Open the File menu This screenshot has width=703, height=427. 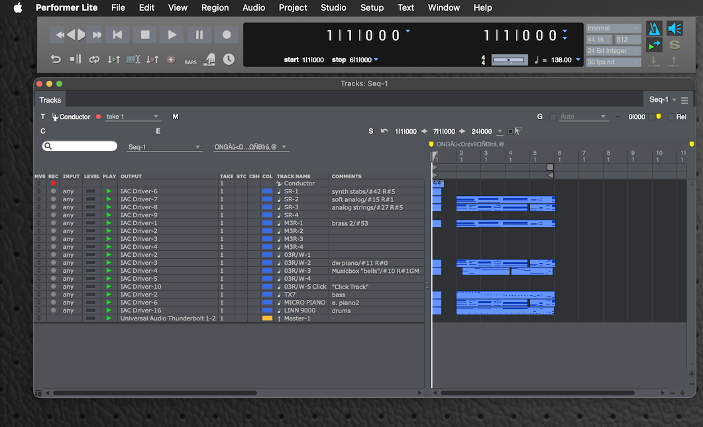[x=118, y=8]
